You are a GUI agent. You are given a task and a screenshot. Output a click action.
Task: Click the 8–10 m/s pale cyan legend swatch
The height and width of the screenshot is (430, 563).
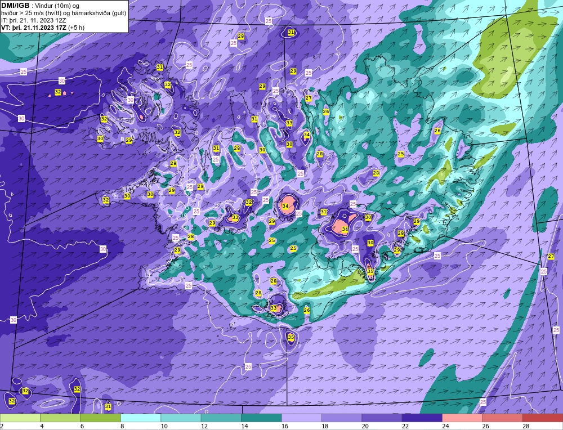141,418
